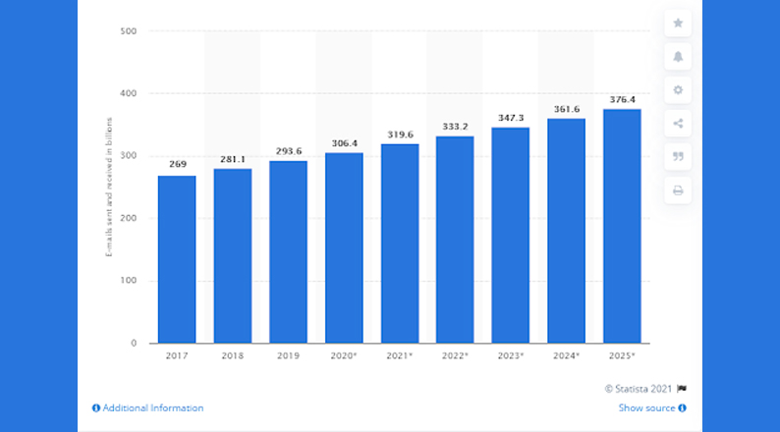The height and width of the screenshot is (432, 780).
Task: Click the x-axis label 2019
Action: (289, 356)
